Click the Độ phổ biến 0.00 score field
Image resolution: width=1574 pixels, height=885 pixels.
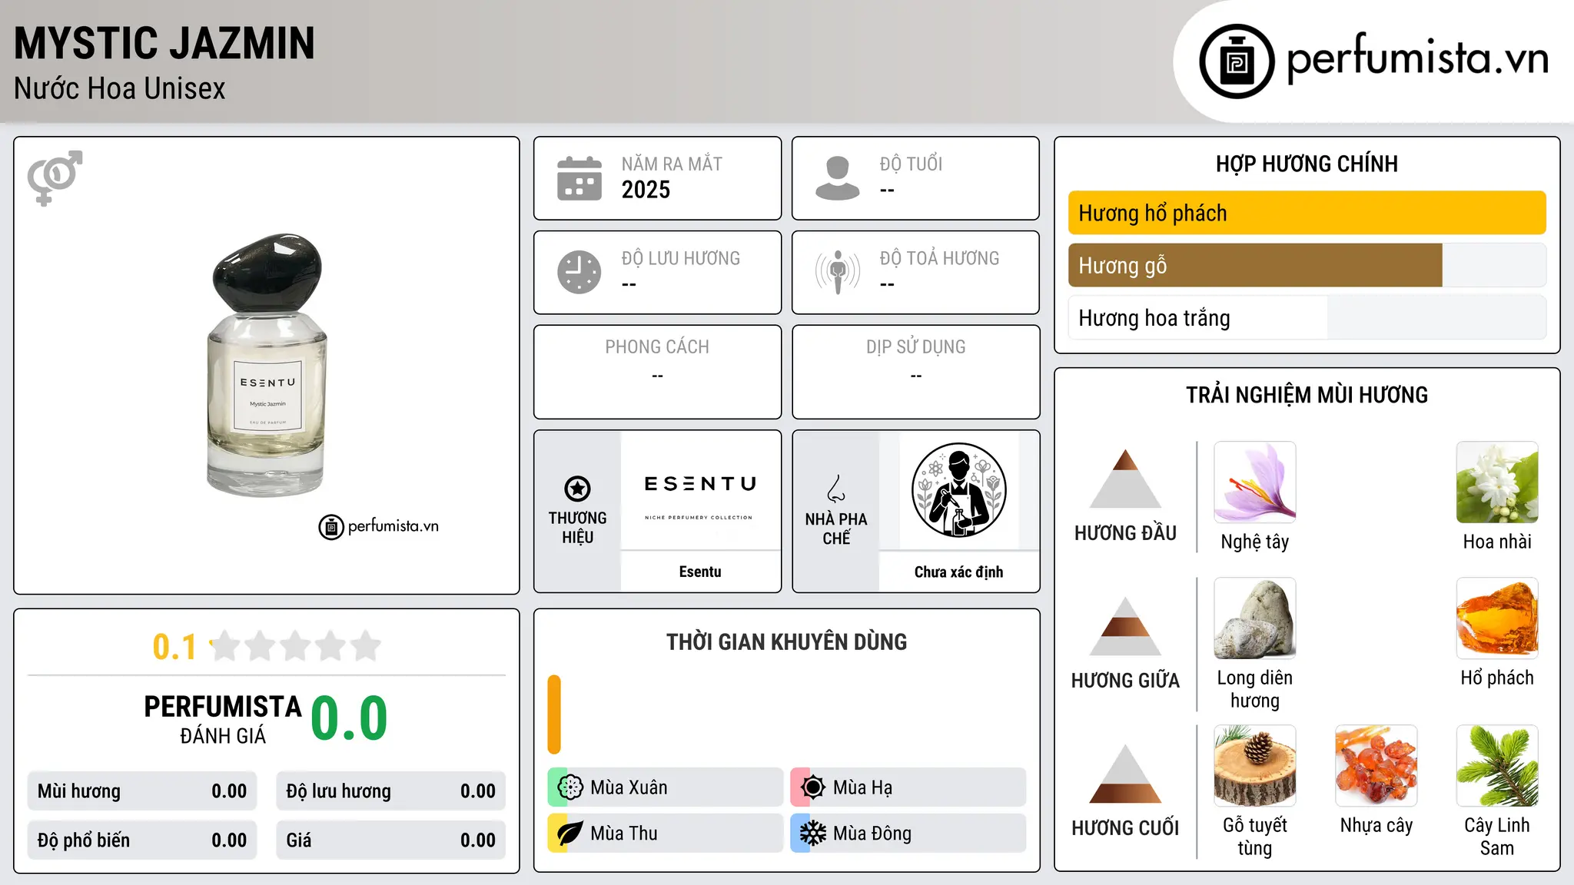point(142,840)
